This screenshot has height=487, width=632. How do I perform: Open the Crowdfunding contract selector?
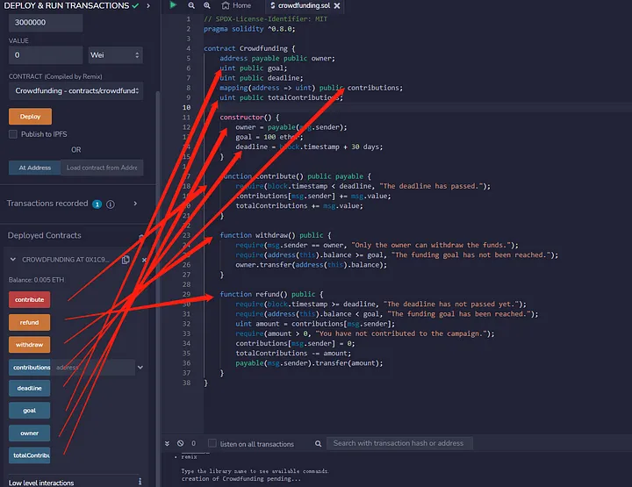pyautogui.click(x=77, y=90)
